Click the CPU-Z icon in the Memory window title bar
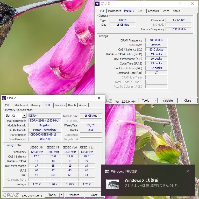199x199 pixels. pyautogui.click(x=97, y=4)
